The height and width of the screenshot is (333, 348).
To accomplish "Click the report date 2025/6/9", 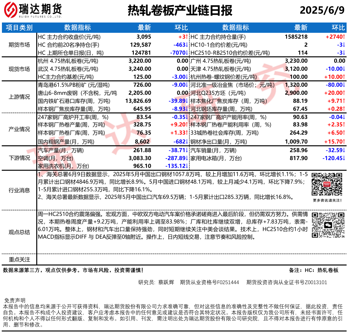I will 322,11.
